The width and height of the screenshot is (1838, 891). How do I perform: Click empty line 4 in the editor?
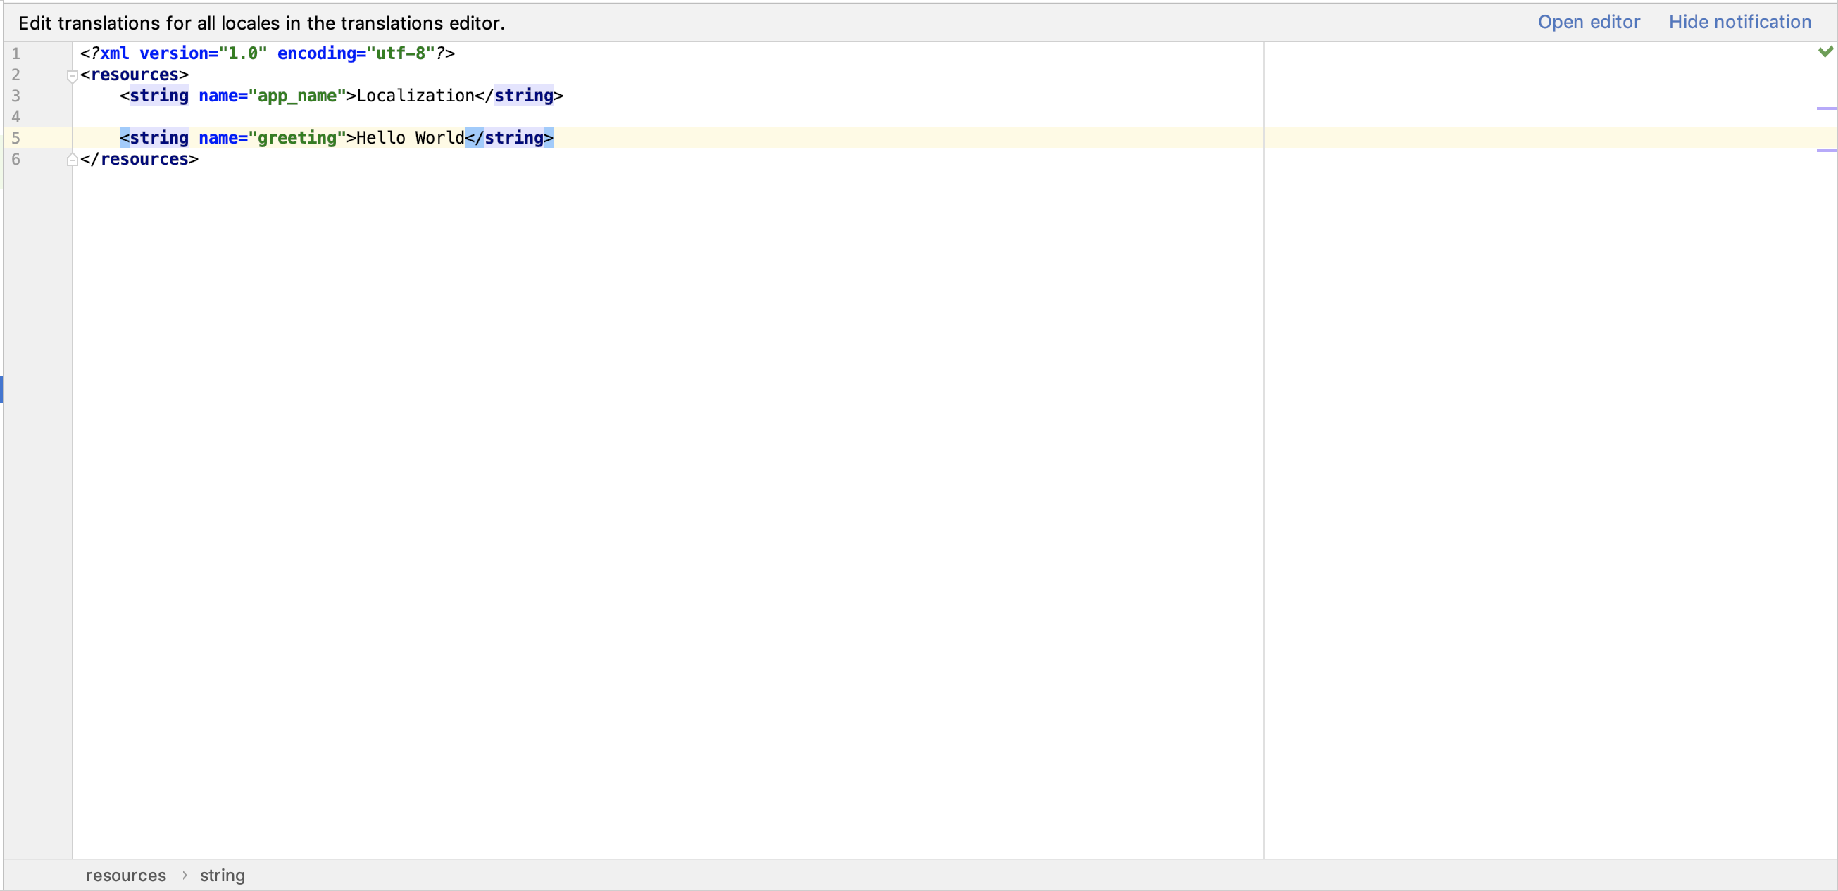(x=428, y=117)
